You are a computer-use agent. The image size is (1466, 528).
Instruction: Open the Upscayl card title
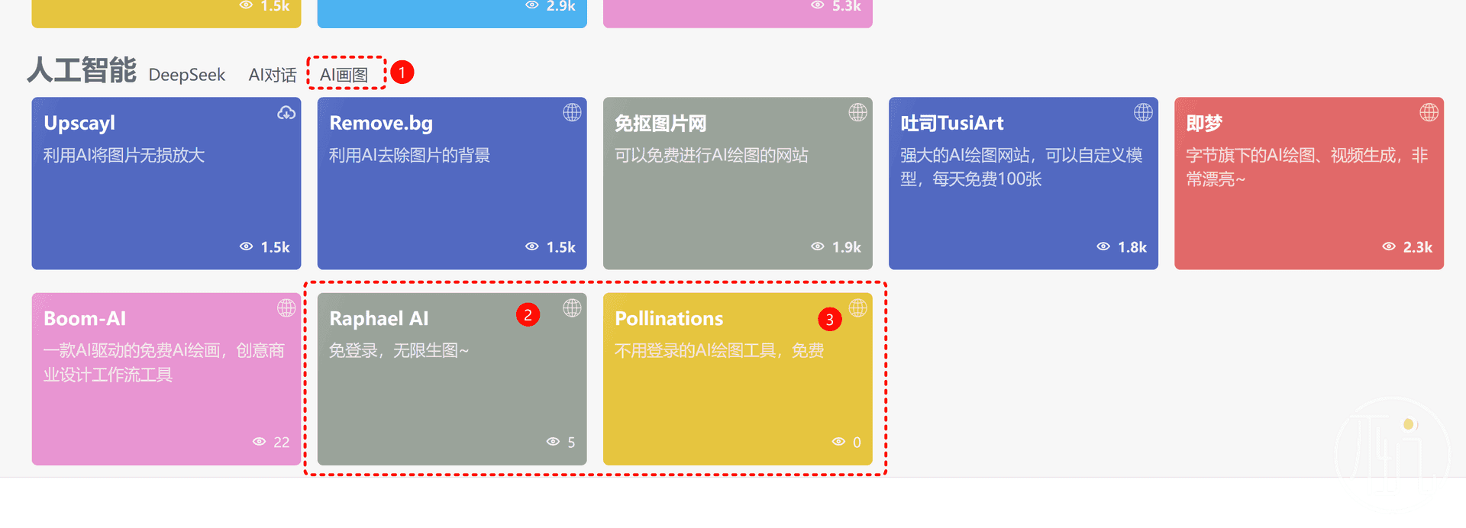79,124
